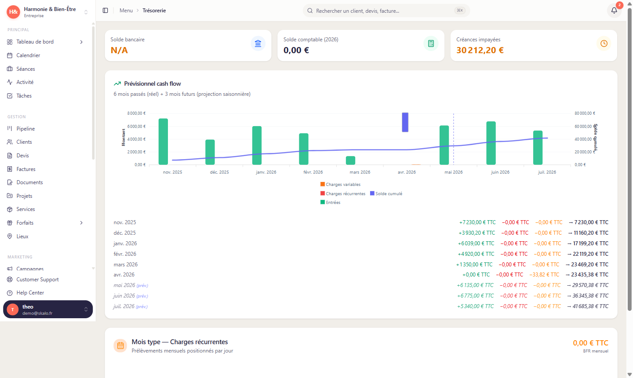633x378 pixels.
Task: Select Clients in the sidebar menu
Action: pyautogui.click(x=24, y=142)
